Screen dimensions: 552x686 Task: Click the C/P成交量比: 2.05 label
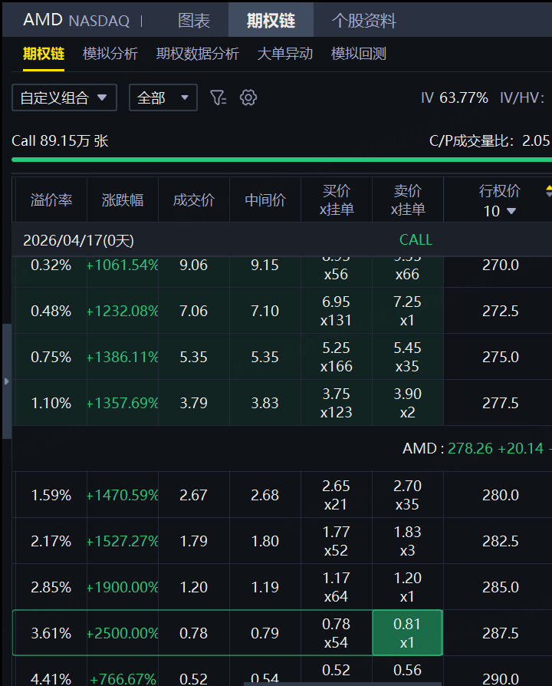coord(489,141)
